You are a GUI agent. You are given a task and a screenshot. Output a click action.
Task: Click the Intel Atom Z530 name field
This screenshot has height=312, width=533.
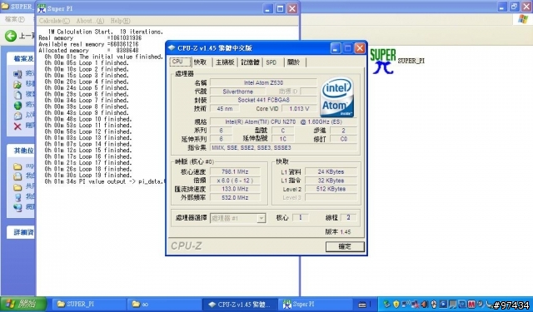click(263, 82)
